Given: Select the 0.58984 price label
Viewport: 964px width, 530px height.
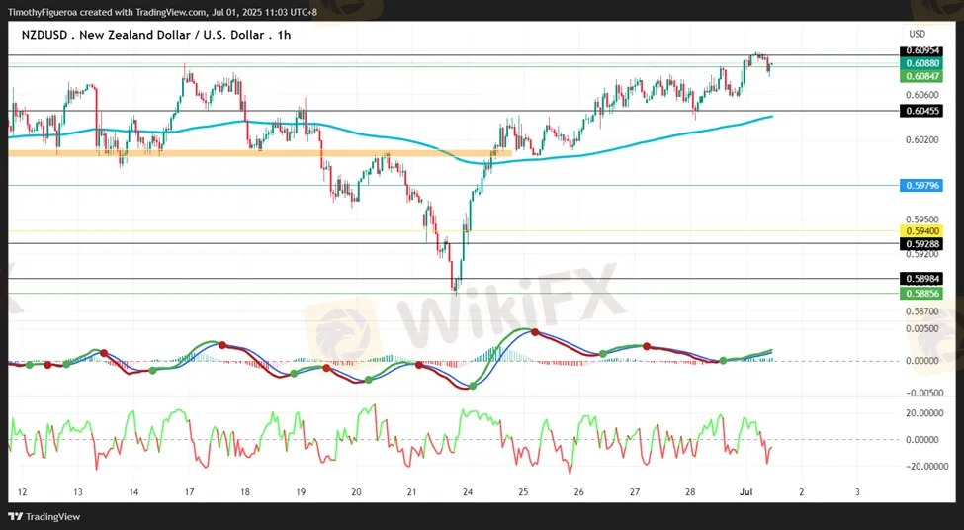Looking at the screenshot, I should pyautogui.click(x=920, y=279).
